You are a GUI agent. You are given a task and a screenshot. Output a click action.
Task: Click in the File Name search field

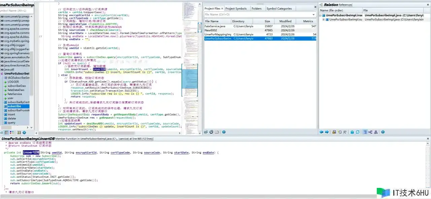pyautogui.click(x=256, y=14)
